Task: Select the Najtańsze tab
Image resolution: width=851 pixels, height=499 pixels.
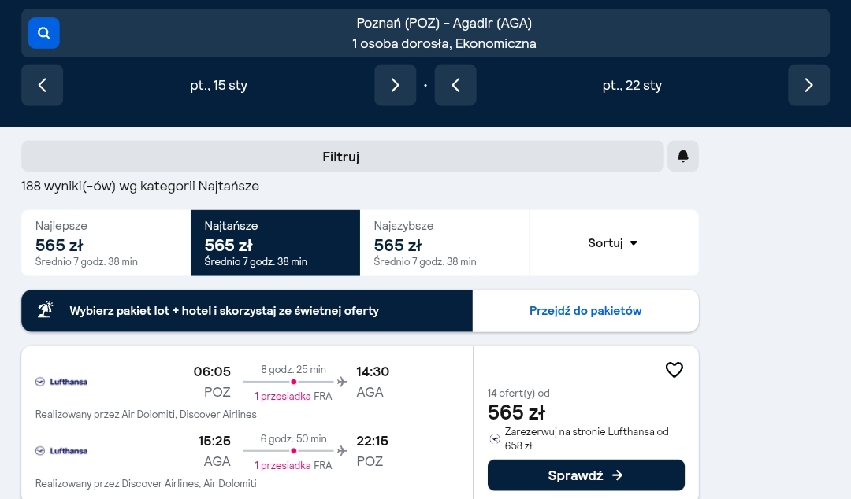Action: 275,243
